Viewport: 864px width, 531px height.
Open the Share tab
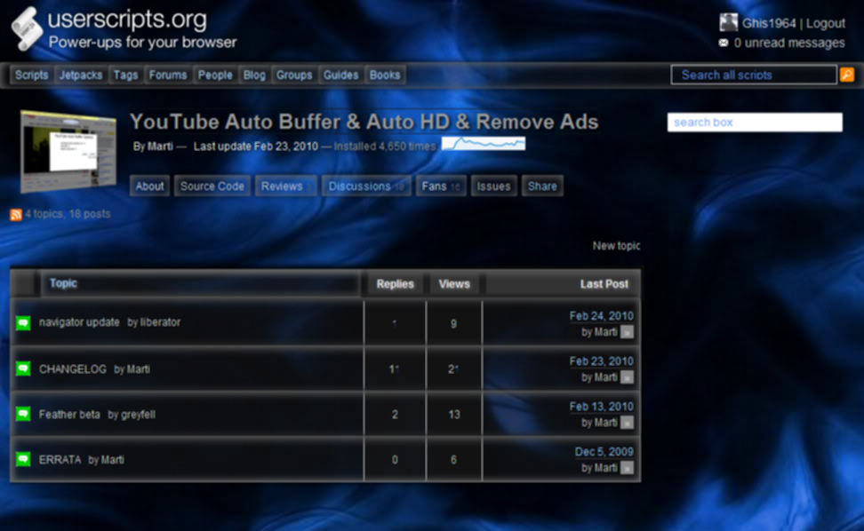[x=542, y=186]
